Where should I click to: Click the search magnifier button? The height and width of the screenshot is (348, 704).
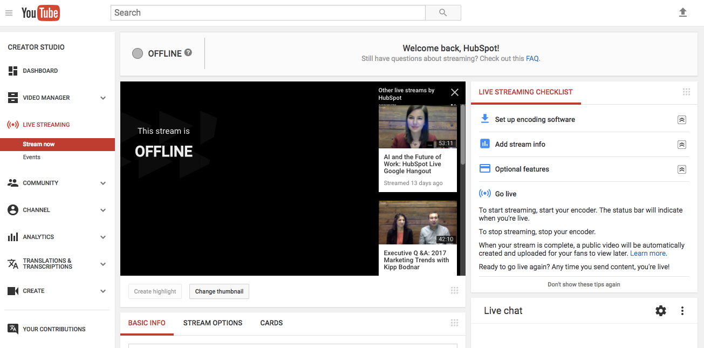443,13
